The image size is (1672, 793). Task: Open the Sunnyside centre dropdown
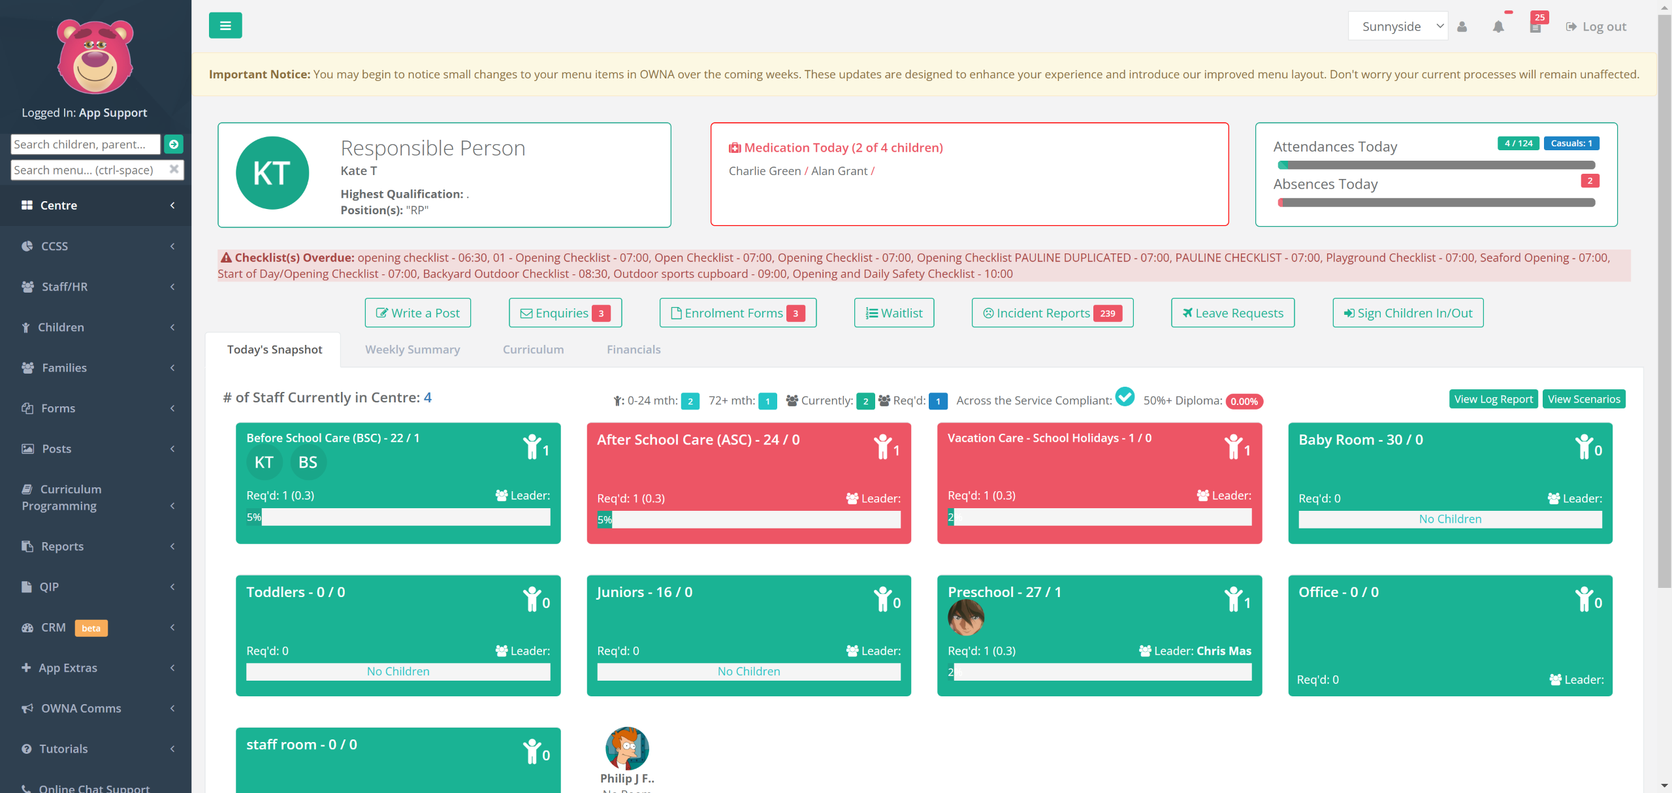point(1398,26)
